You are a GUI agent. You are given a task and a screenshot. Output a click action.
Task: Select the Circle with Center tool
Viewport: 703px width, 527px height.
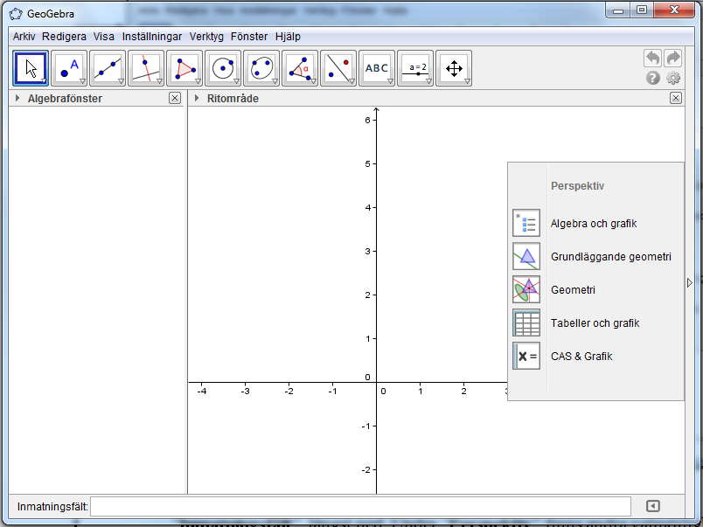coord(223,68)
